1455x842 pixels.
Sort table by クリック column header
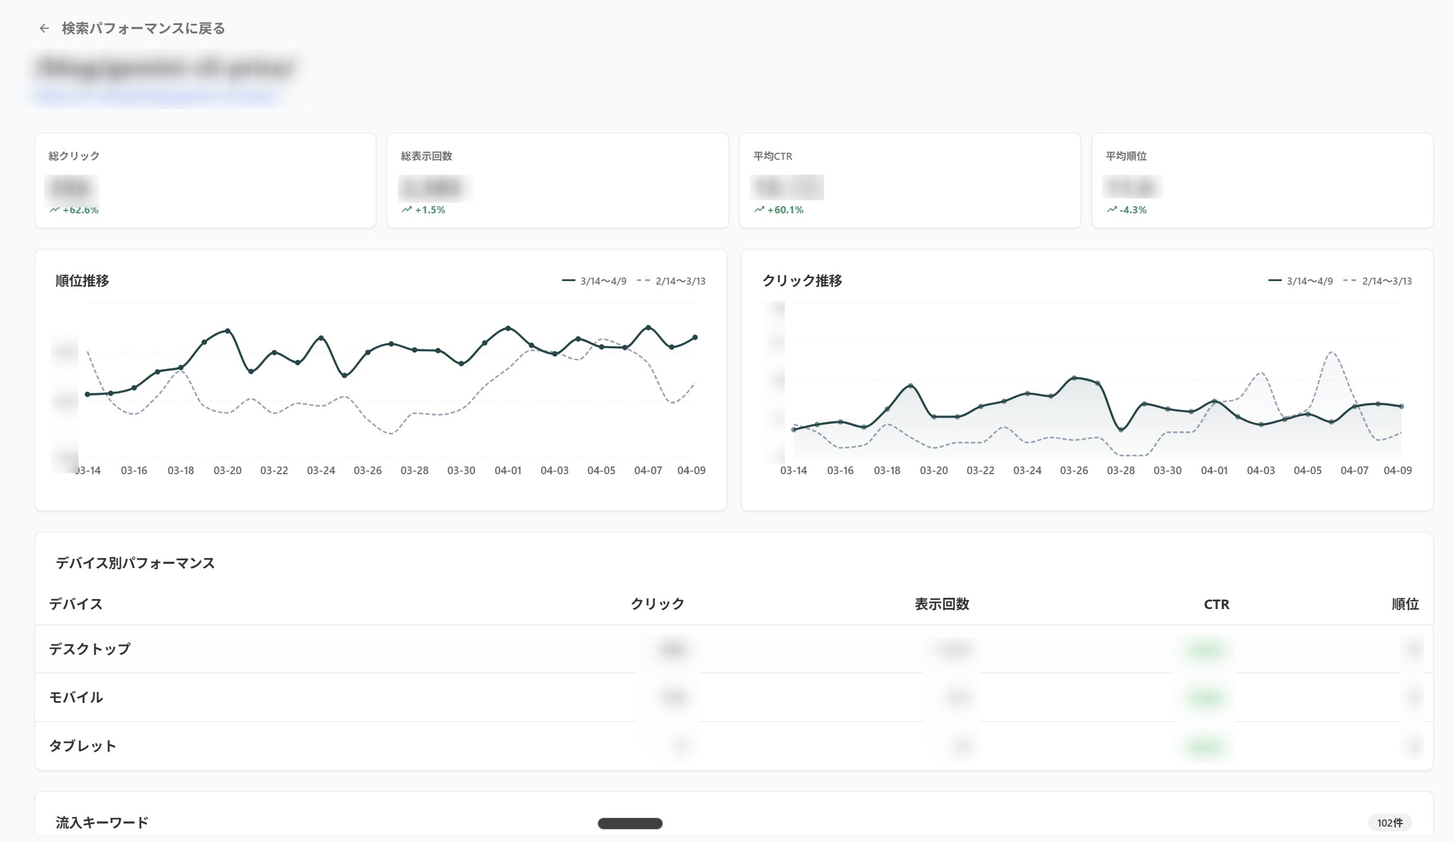click(x=657, y=604)
